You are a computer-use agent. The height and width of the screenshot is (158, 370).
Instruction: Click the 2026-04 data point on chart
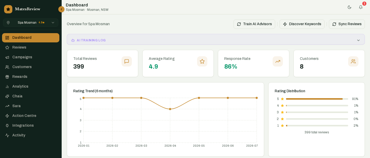click(170, 109)
